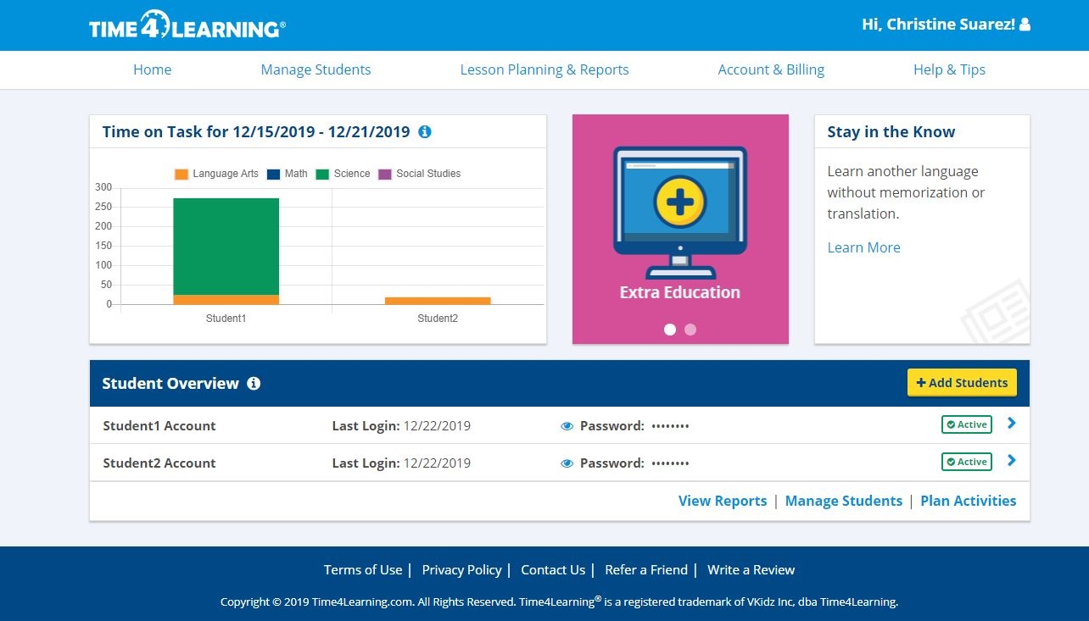Viewport: 1089px width, 621px height.
Task: Switch to the second carousel slide dot
Action: [690, 330]
